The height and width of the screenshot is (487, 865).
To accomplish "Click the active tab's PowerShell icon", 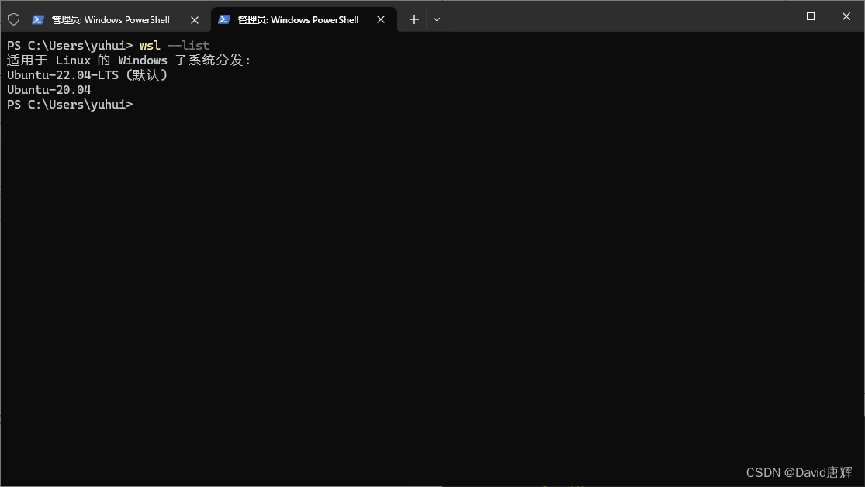I will (x=223, y=20).
